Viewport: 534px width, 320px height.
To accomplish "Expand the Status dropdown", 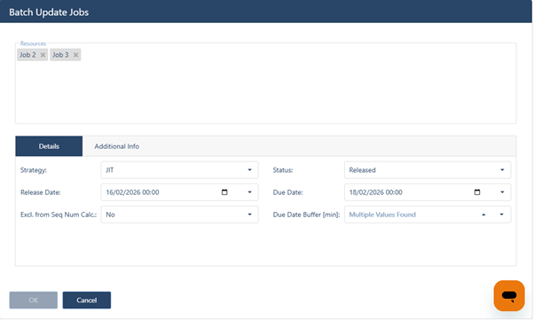I will pyautogui.click(x=502, y=170).
